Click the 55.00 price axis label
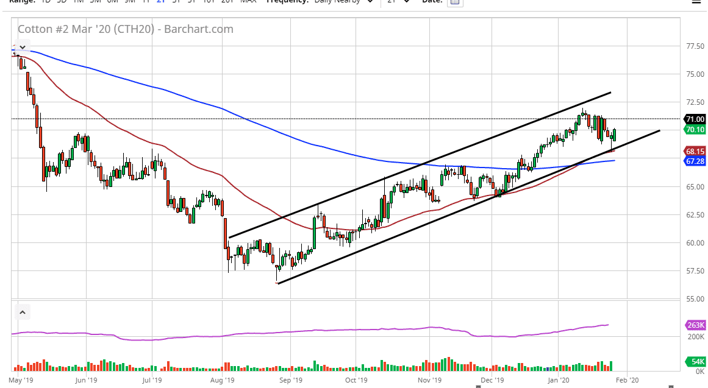 pos(695,298)
